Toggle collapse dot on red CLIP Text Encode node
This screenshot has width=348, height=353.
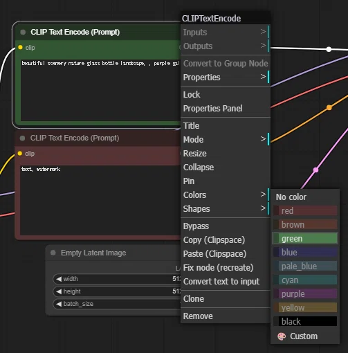pos(22,138)
